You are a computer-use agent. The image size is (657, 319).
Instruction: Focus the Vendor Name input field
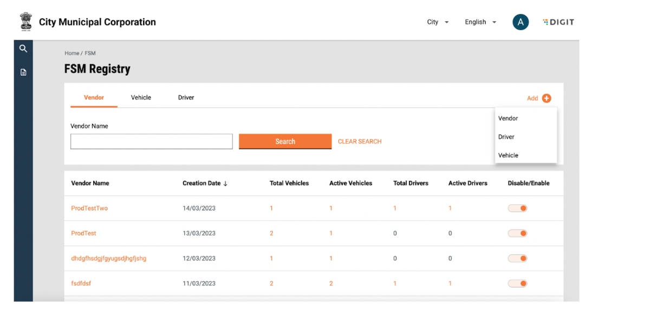pyautogui.click(x=152, y=141)
